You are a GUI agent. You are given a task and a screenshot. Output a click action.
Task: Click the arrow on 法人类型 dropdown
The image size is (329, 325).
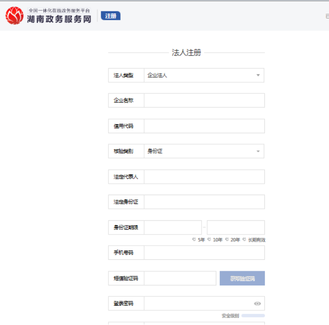(x=258, y=75)
